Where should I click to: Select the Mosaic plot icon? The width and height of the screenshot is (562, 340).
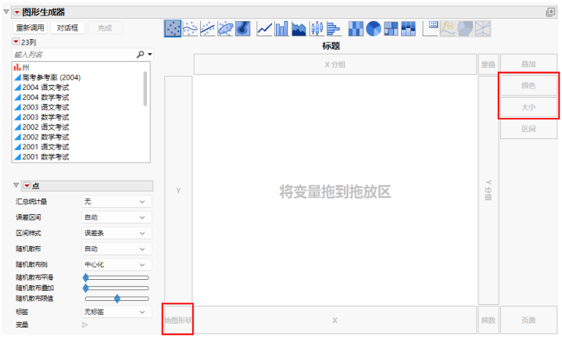click(408, 28)
